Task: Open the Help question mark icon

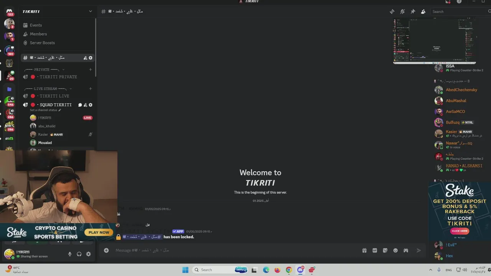Action: pyautogui.click(x=459, y=2)
